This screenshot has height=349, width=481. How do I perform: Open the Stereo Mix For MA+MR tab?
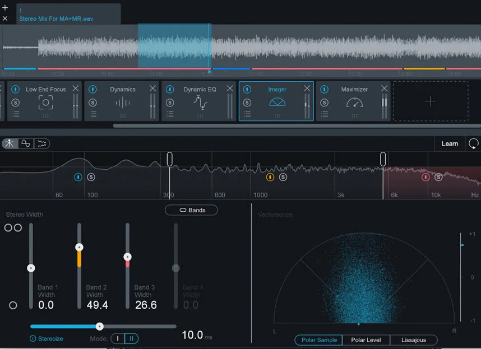(67, 15)
